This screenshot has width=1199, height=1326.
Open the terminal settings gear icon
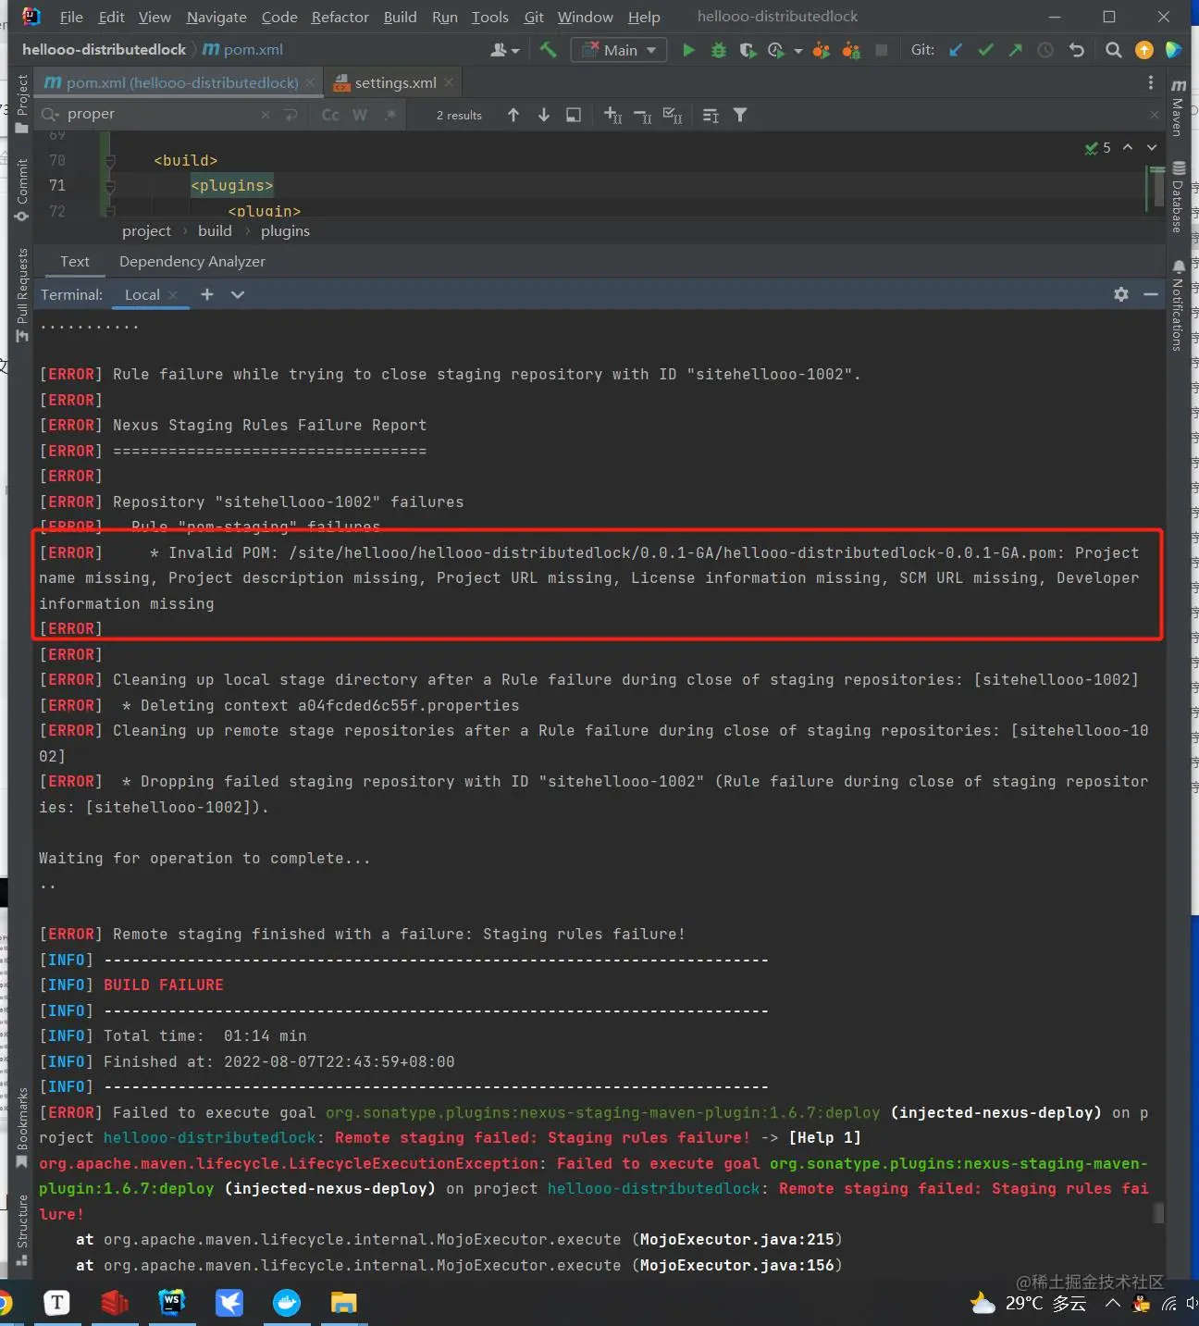click(1121, 294)
